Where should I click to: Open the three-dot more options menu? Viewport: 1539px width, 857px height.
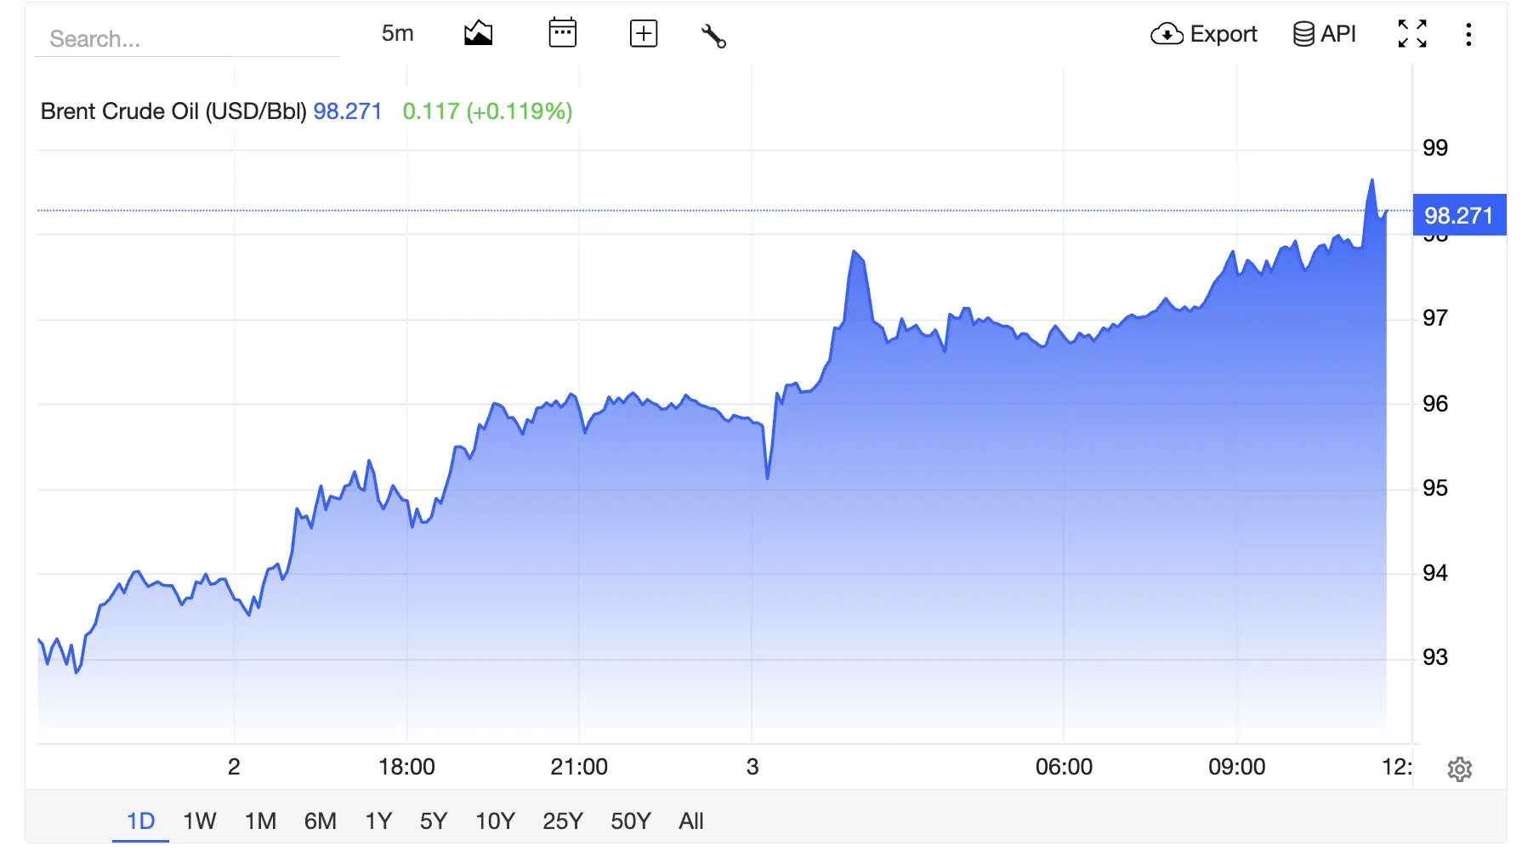point(1468,34)
